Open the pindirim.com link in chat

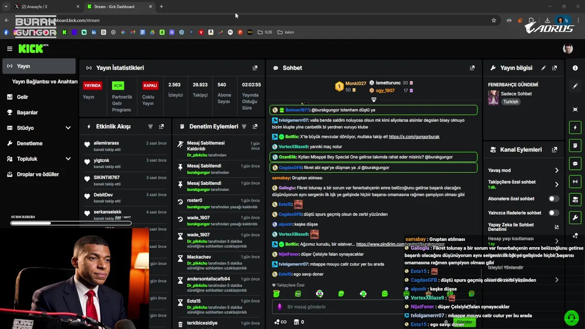point(400,244)
